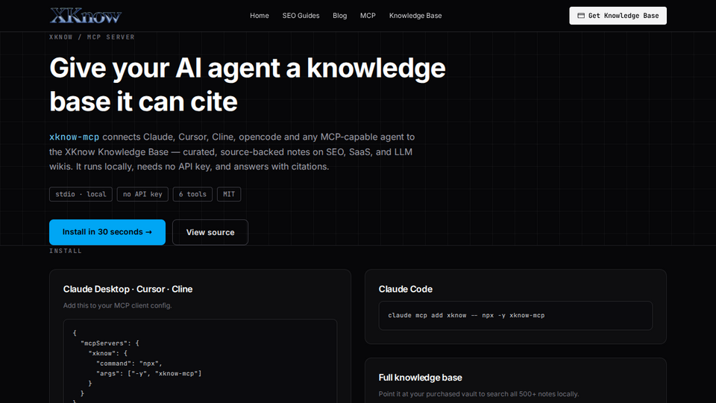Click the card icon in Get Knowledge Base
Image resolution: width=716 pixels, height=403 pixels.
(x=581, y=16)
